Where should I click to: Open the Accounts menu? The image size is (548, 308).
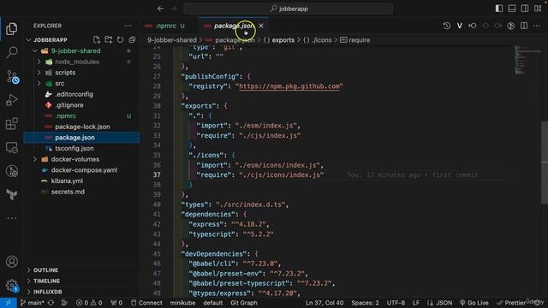(x=11, y=261)
